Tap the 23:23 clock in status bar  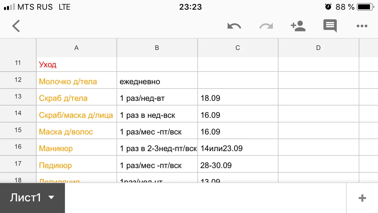point(190,6)
